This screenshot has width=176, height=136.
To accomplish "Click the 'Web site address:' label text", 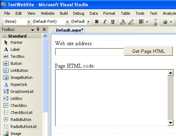I will pyautogui.click(x=74, y=43).
